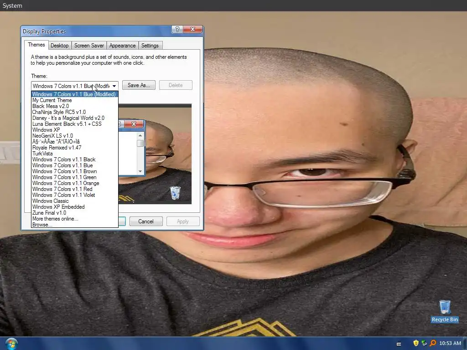The width and height of the screenshot is (467, 350).
Task: Select Windows 7 Colors v1.1 Violet
Action: point(74,195)
